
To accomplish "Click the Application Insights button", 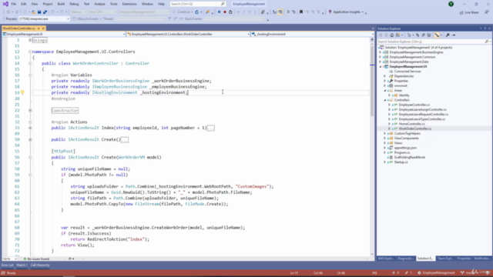I will point(346,12).
